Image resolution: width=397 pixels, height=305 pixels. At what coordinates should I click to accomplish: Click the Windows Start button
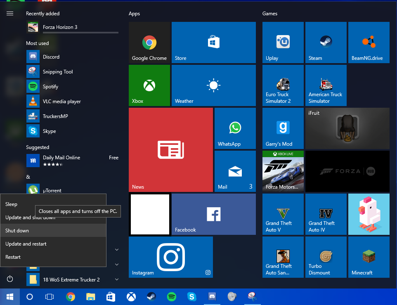tap(10, 296)
